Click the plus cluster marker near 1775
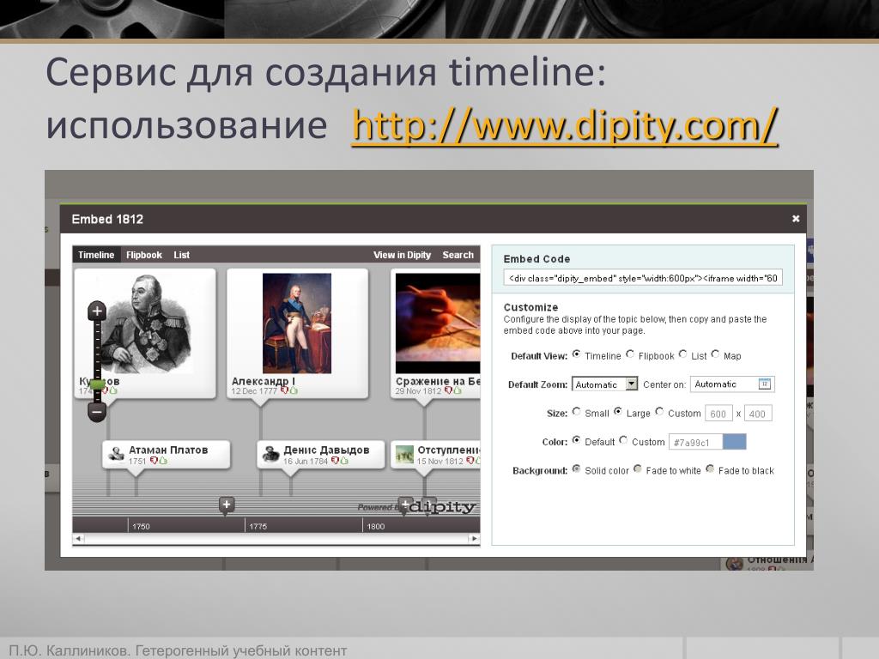The width and height of the screenshot is (879, 659). pyautogui.click(x=227, y=505)
